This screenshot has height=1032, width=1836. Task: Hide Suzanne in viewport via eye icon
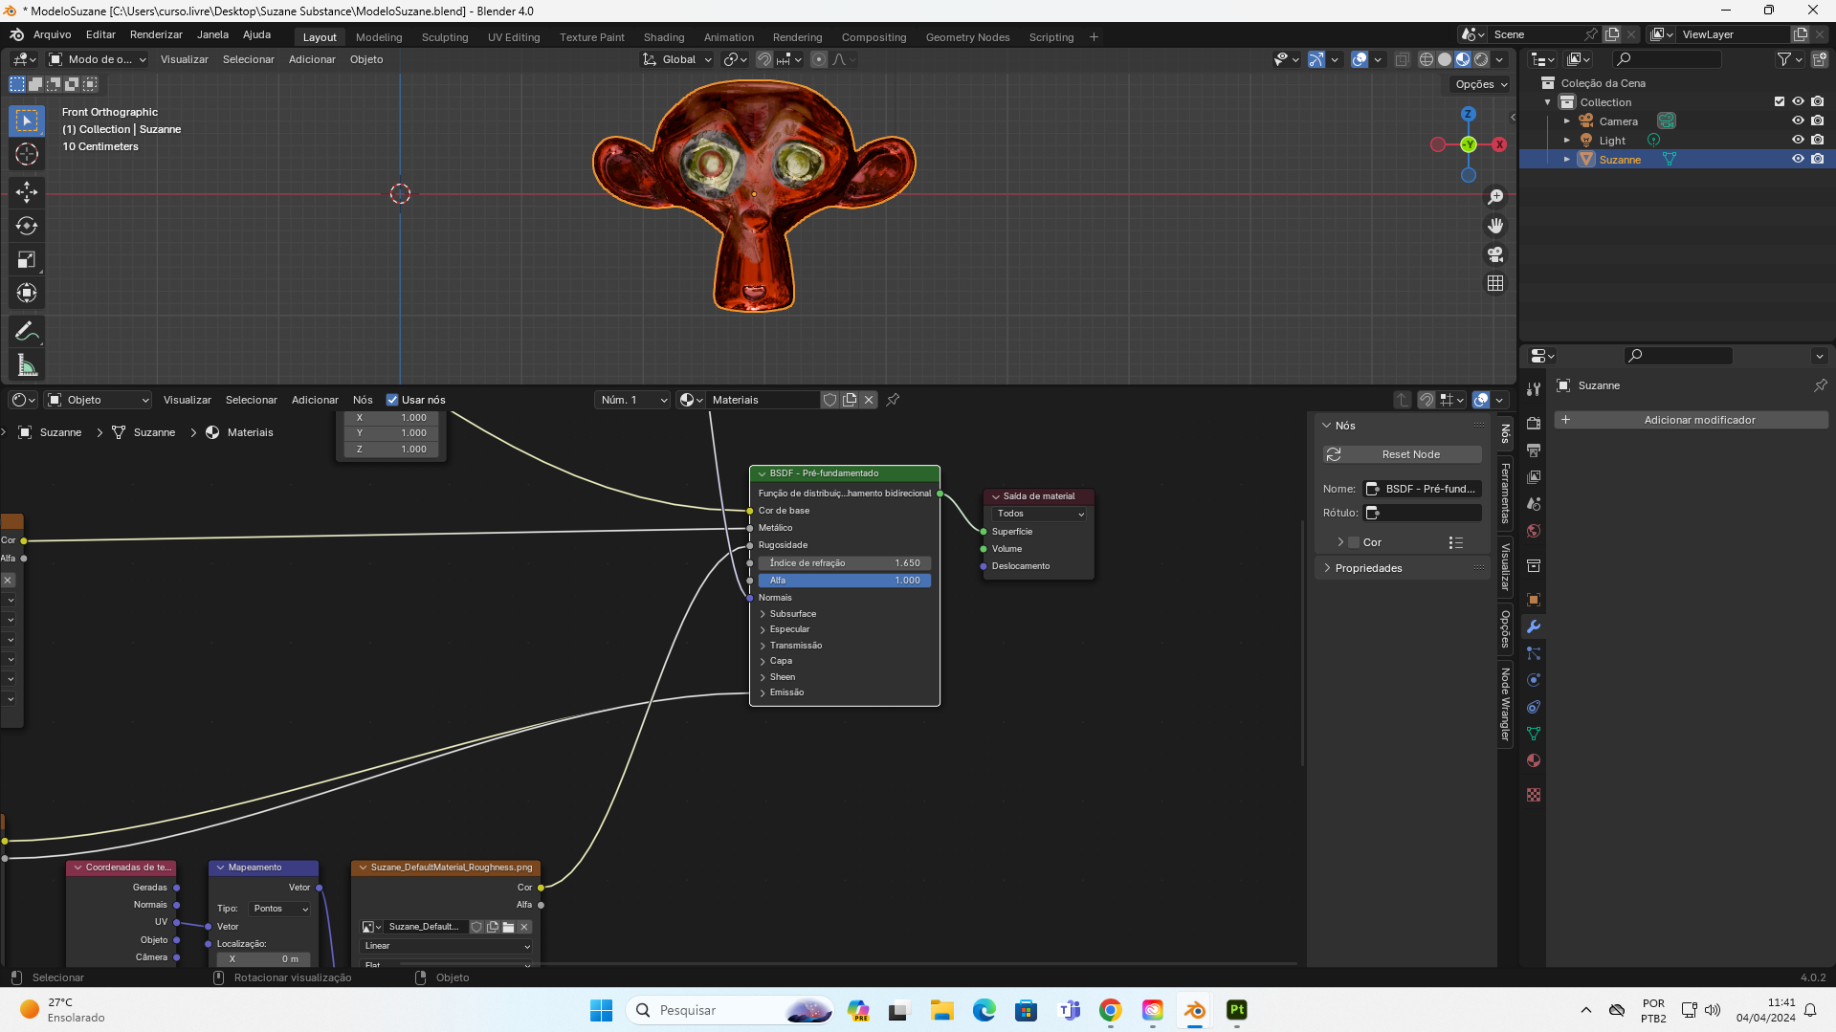1798,159
